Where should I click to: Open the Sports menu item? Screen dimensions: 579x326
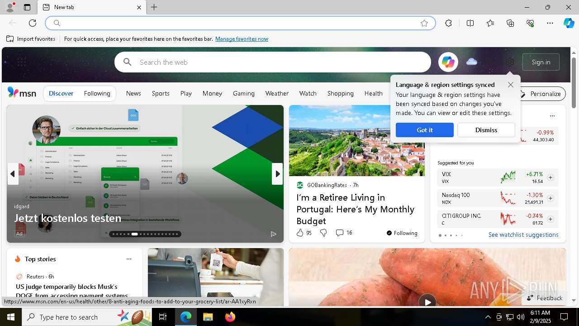161,93
